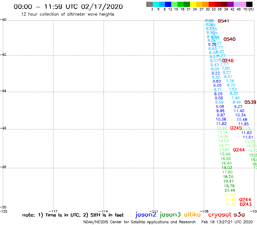Screen dimensions: 257x225
Task: Click the wave height value 7.53
Action: (233, 89)
